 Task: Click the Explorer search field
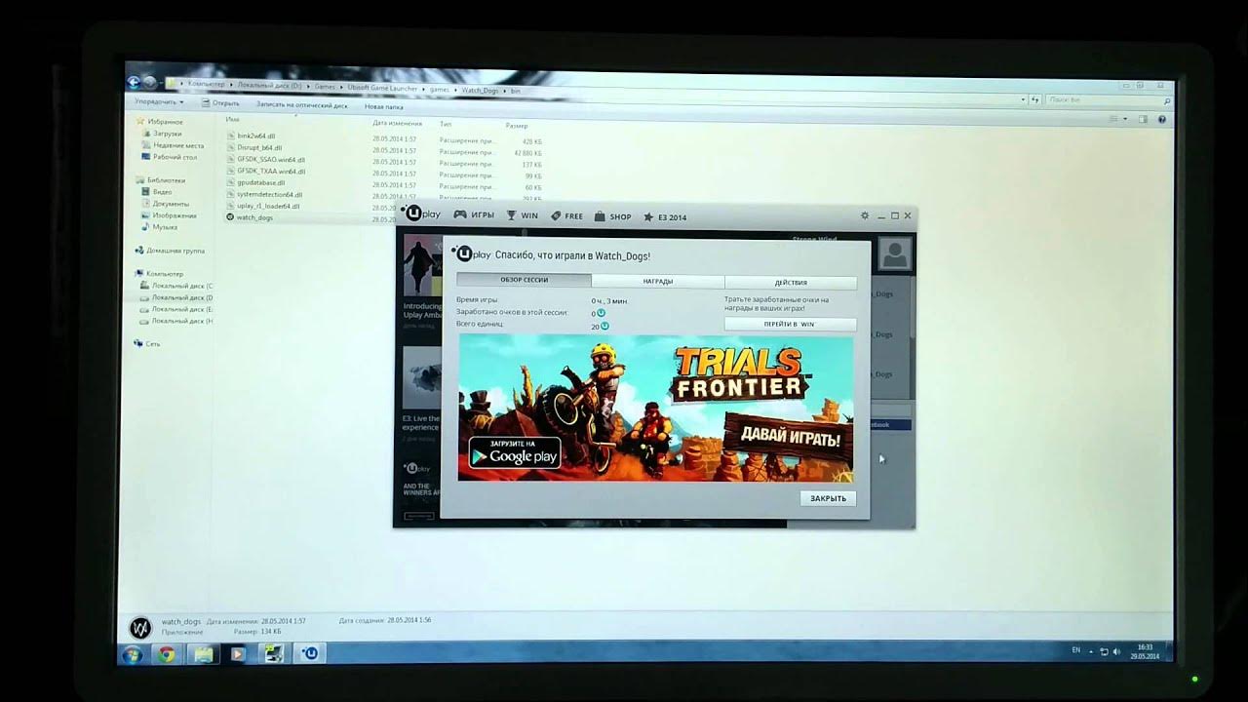[x=1109, y=99]
